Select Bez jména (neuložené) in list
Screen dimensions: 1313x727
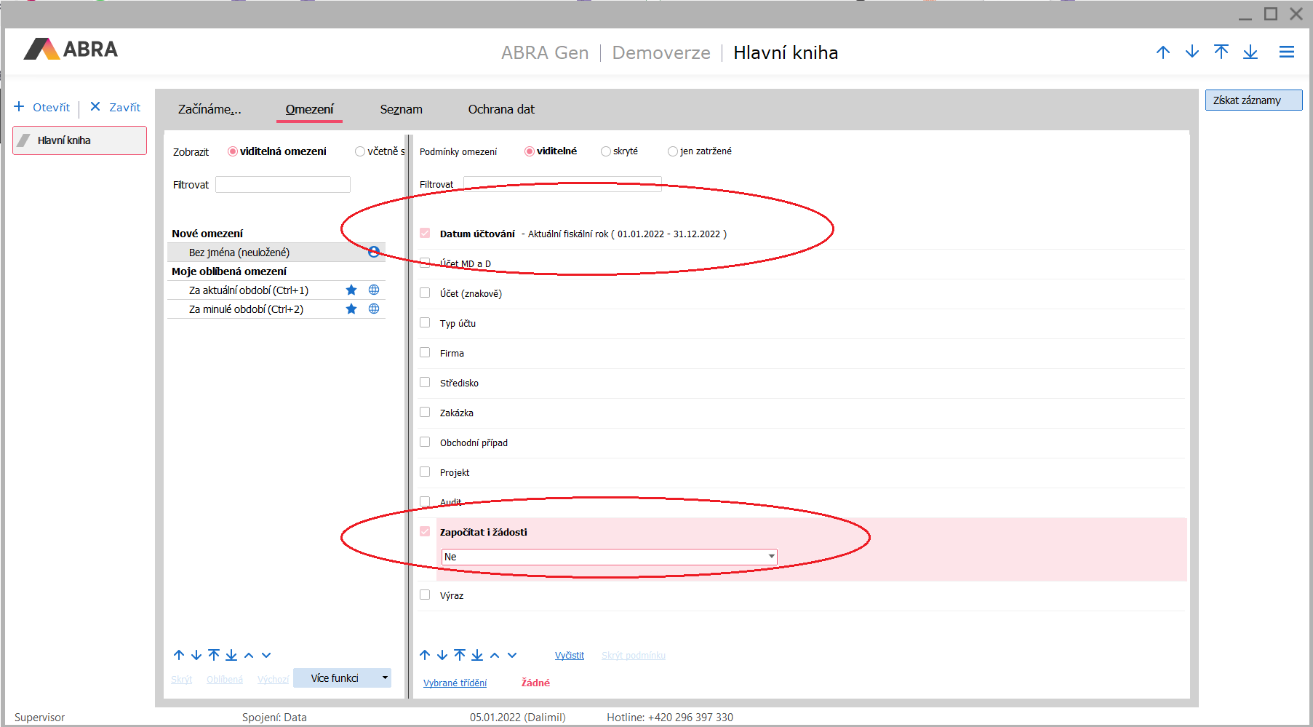[239, 253]
